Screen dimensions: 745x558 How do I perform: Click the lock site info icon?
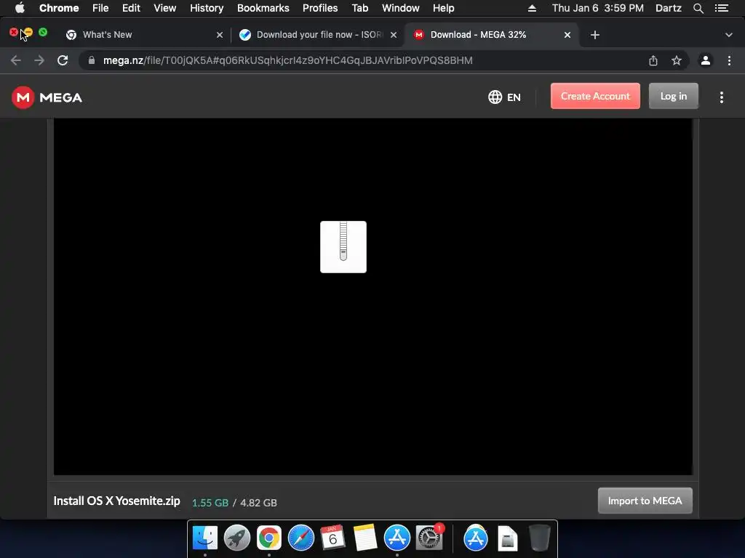[92, 60]
